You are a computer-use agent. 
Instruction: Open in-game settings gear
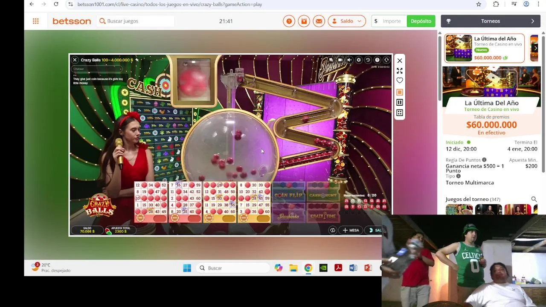click(x=359, y=60)
